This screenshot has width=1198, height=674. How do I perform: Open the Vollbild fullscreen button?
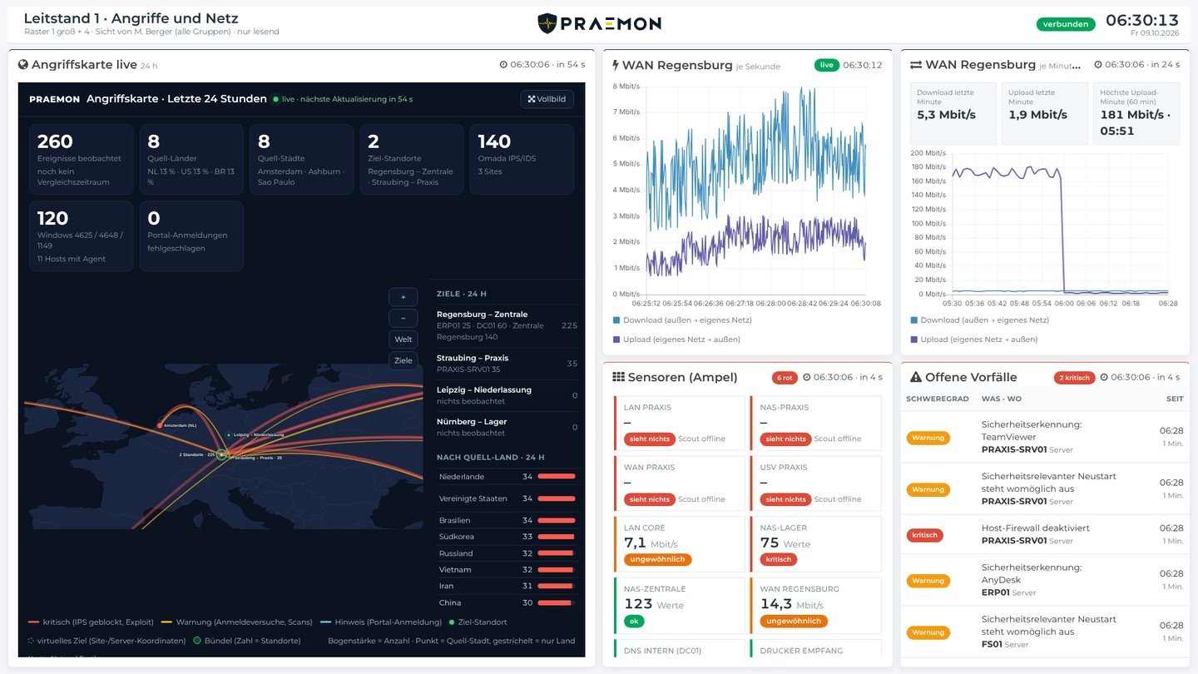click(x=547, y=99)
